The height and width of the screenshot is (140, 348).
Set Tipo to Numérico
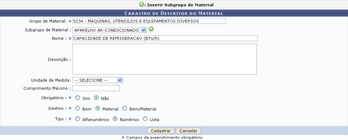click(115, 119)
